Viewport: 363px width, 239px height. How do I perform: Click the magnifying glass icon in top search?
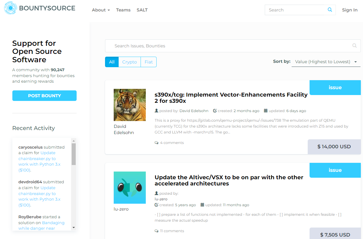click(x=330, y=10)
